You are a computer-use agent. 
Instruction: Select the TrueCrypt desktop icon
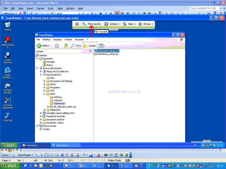tap(8, 117)
